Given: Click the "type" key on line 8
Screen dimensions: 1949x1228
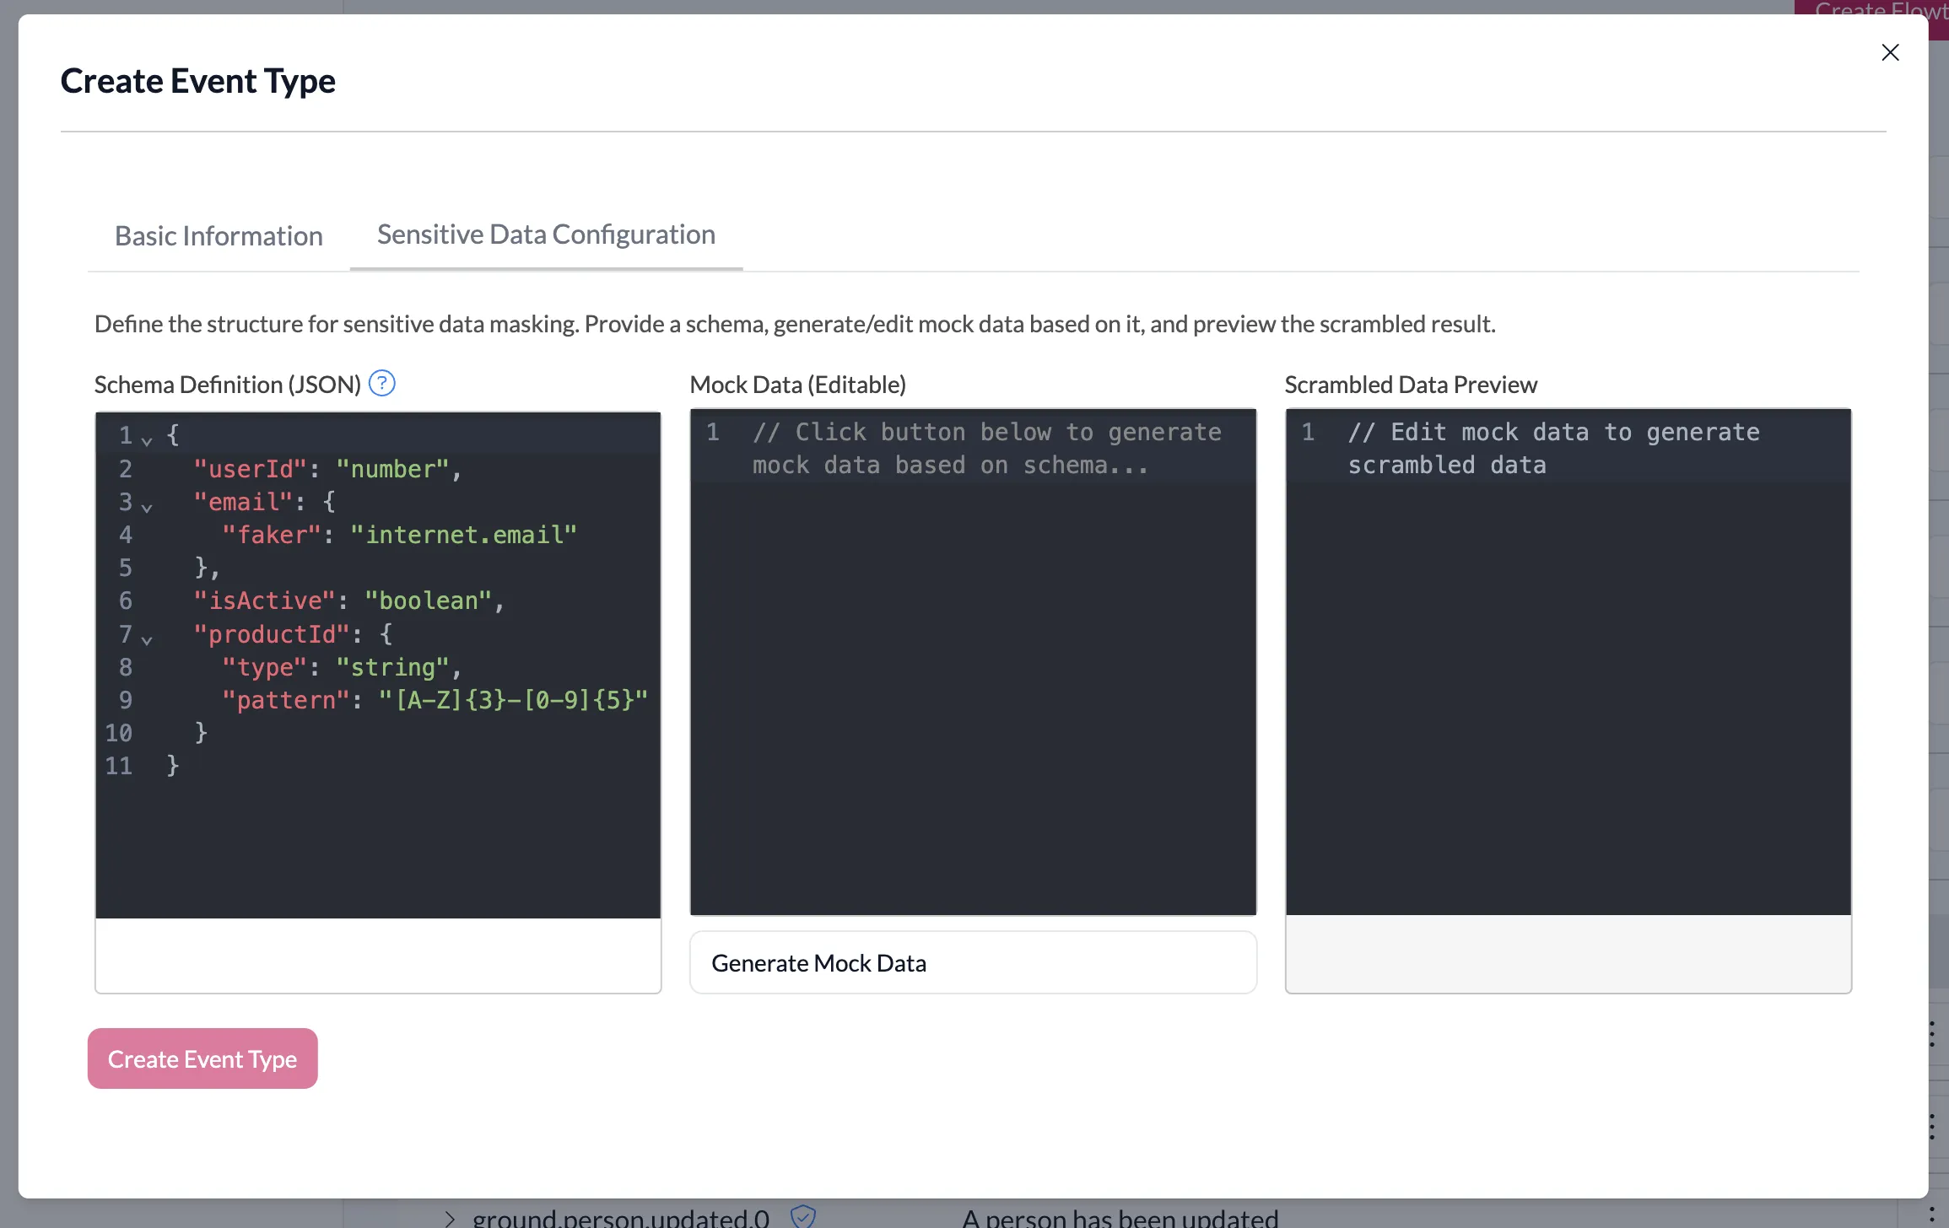Looking at the screenshot, I should (264, 667).
